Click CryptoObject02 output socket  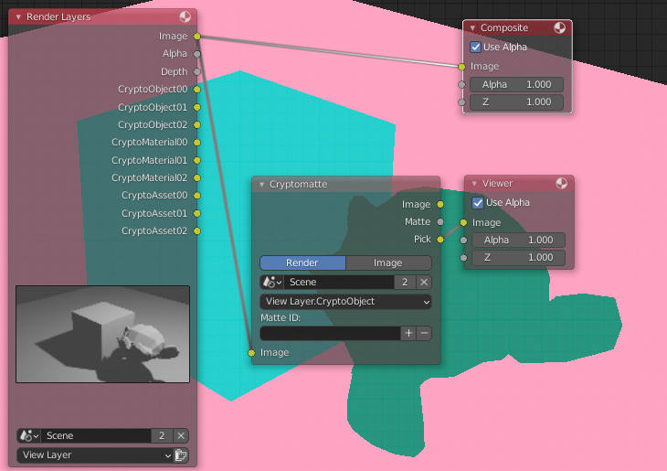point(197,124)
